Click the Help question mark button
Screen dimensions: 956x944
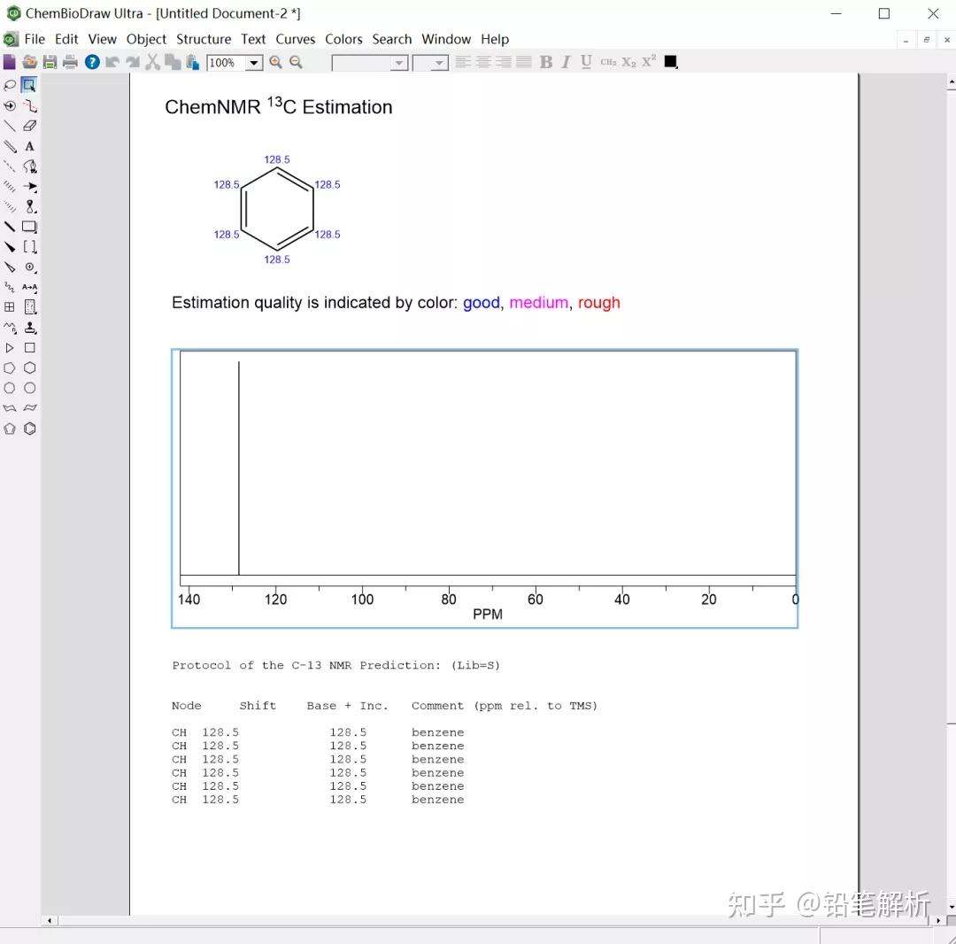pyautogui.click(x=91, y=62)
